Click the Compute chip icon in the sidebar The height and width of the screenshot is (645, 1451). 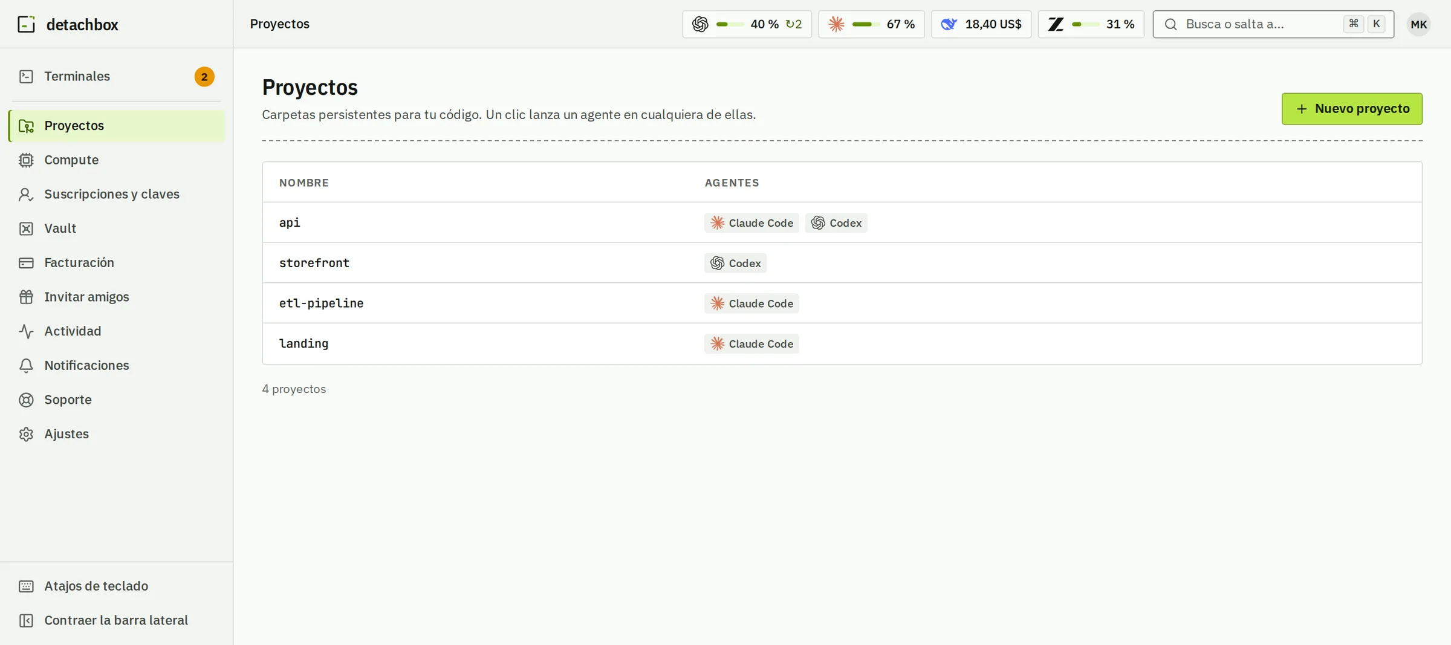26,160
